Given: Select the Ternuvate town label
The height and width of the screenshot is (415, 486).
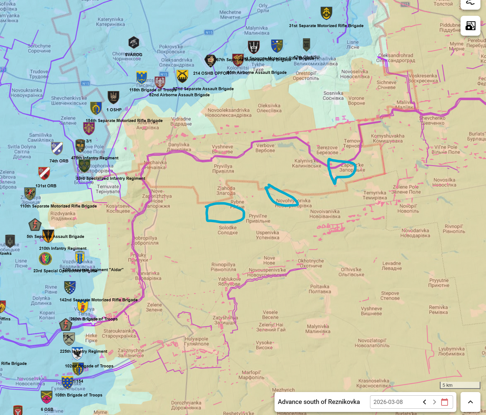Looking at the screenshot, I should coord(108,189).
